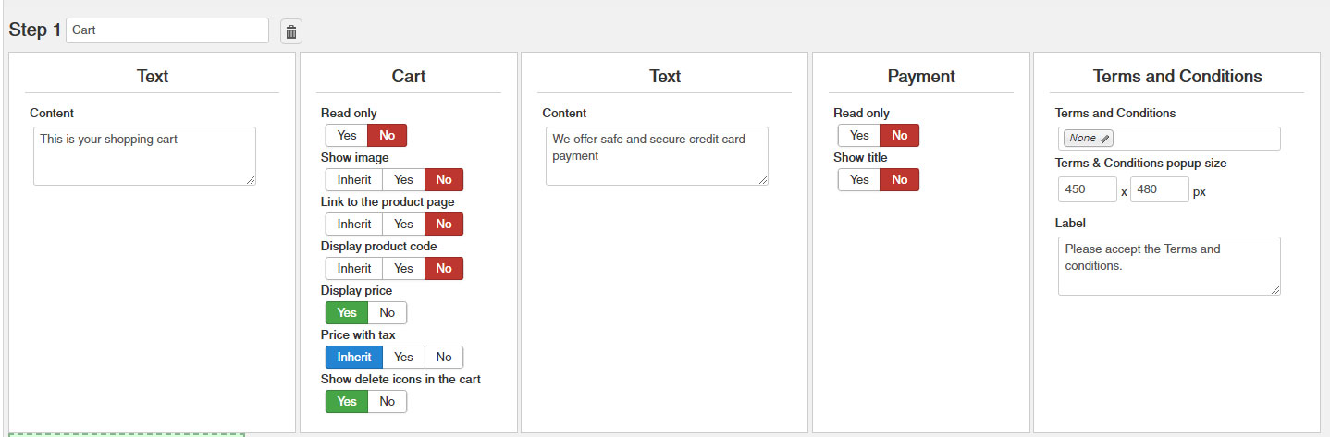Click the popup height field showing 480
The height and width of the screenshot is (437, 1330).
click(x=1159, y=190)
